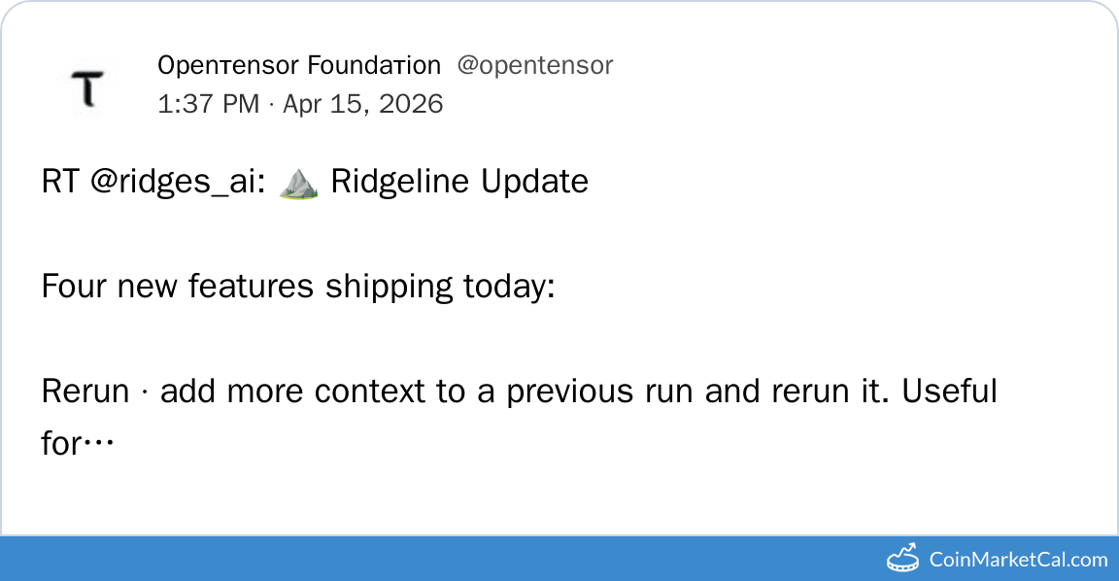Open the @opentensor handle
This screenshot has width=1119, height=581.
(534, 65)
